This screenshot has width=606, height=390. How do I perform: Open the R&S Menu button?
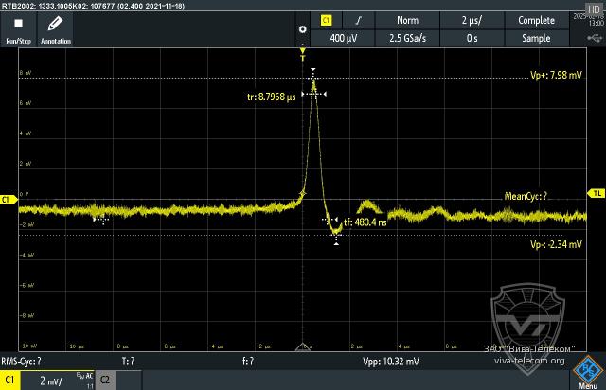point(587,373)
